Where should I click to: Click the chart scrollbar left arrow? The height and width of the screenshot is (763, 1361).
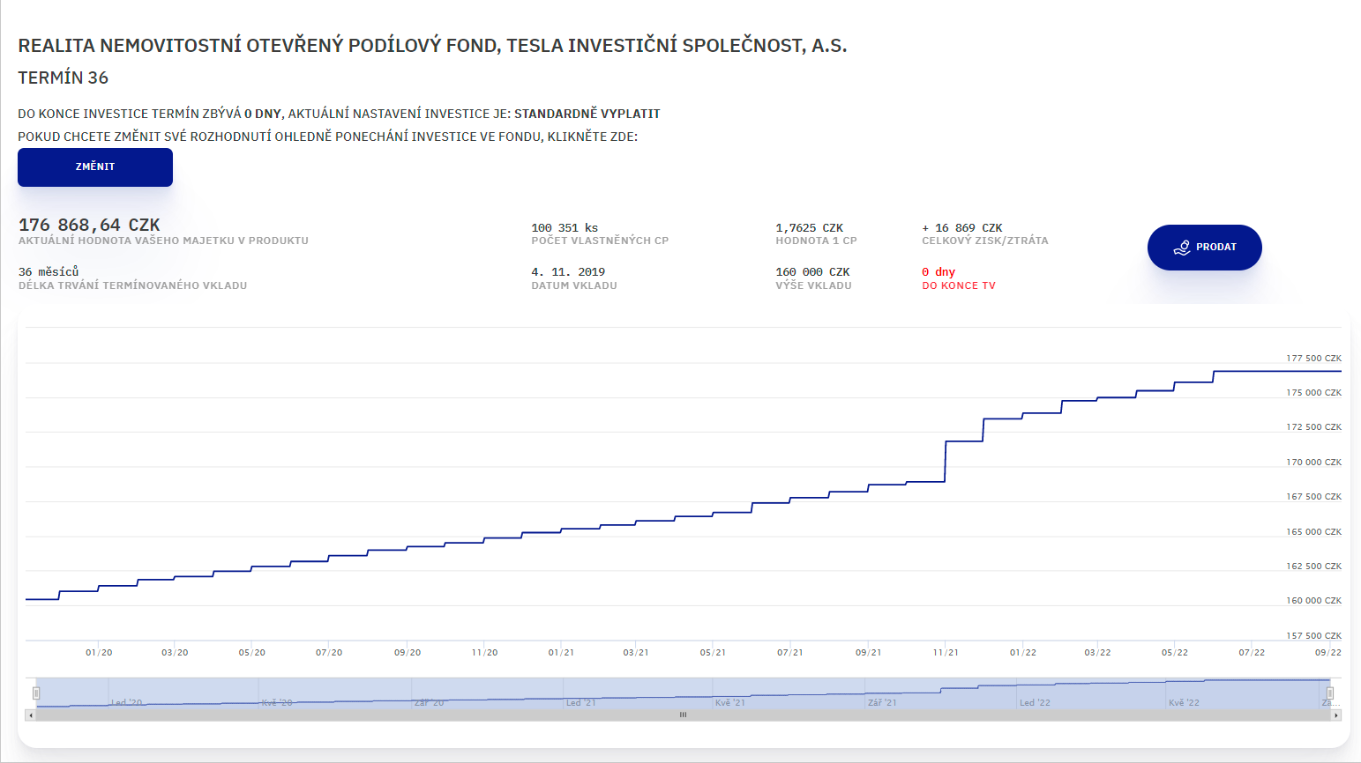(31, 715)
